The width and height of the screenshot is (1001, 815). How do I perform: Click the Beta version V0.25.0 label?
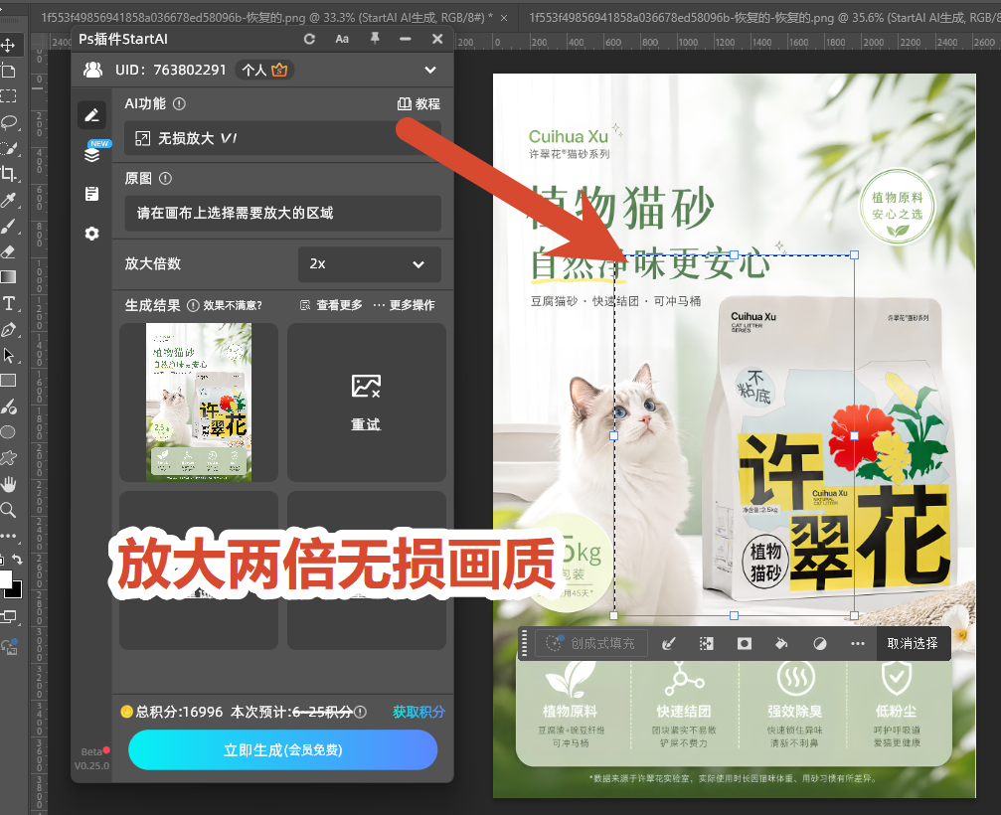click(91, 758)
